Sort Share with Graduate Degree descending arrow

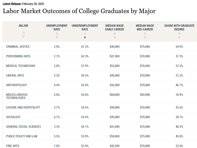(179, 38)
